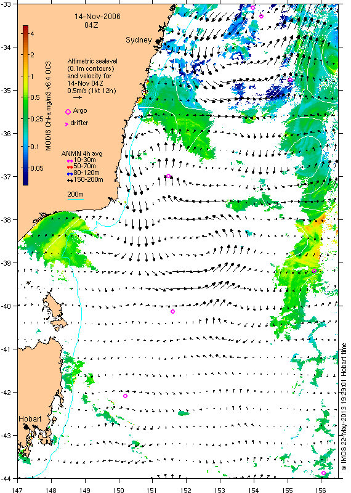Viewport: 351px width, 493px height.
Task: Click the -33 latitude axis label
Action: tap(6, 4)
